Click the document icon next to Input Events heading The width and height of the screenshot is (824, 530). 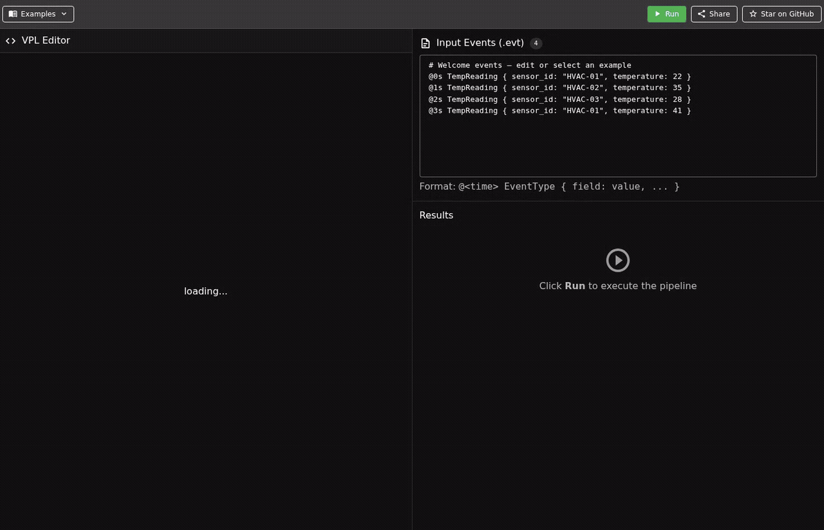pyautogui.click(x=426, y=43)
